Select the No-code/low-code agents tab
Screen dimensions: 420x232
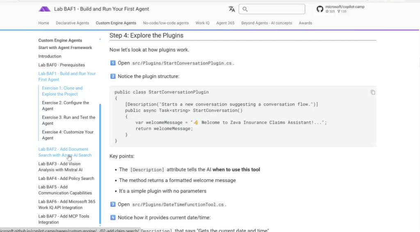pyautogui.click(x=166, y=23)
